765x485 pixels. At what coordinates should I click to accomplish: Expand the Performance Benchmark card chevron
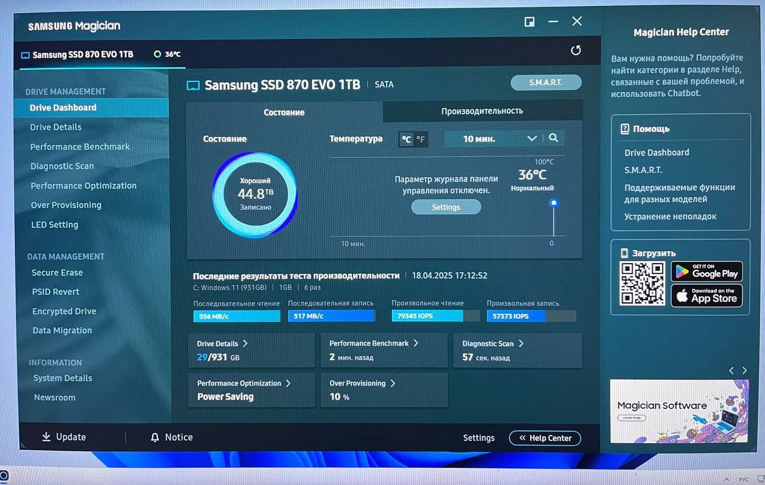pyautogui.click(x=415, y=343)
